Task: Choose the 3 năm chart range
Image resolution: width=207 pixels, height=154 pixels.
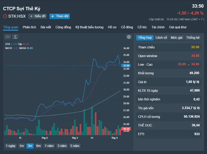Action: [62, 146]
